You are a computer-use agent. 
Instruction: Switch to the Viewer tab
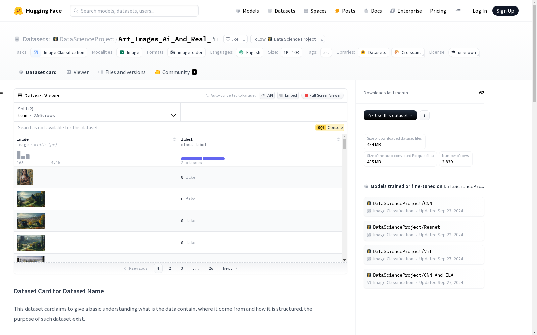[x=78, y=72]
